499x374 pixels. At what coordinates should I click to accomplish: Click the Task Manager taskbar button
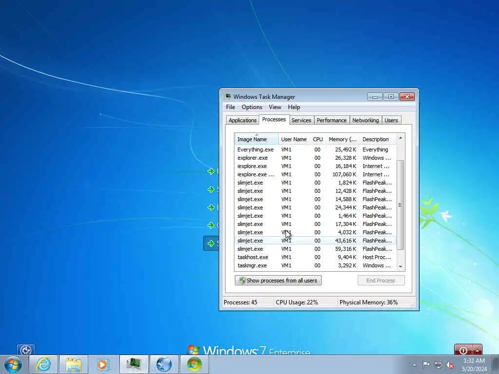(x=134, y=364)
